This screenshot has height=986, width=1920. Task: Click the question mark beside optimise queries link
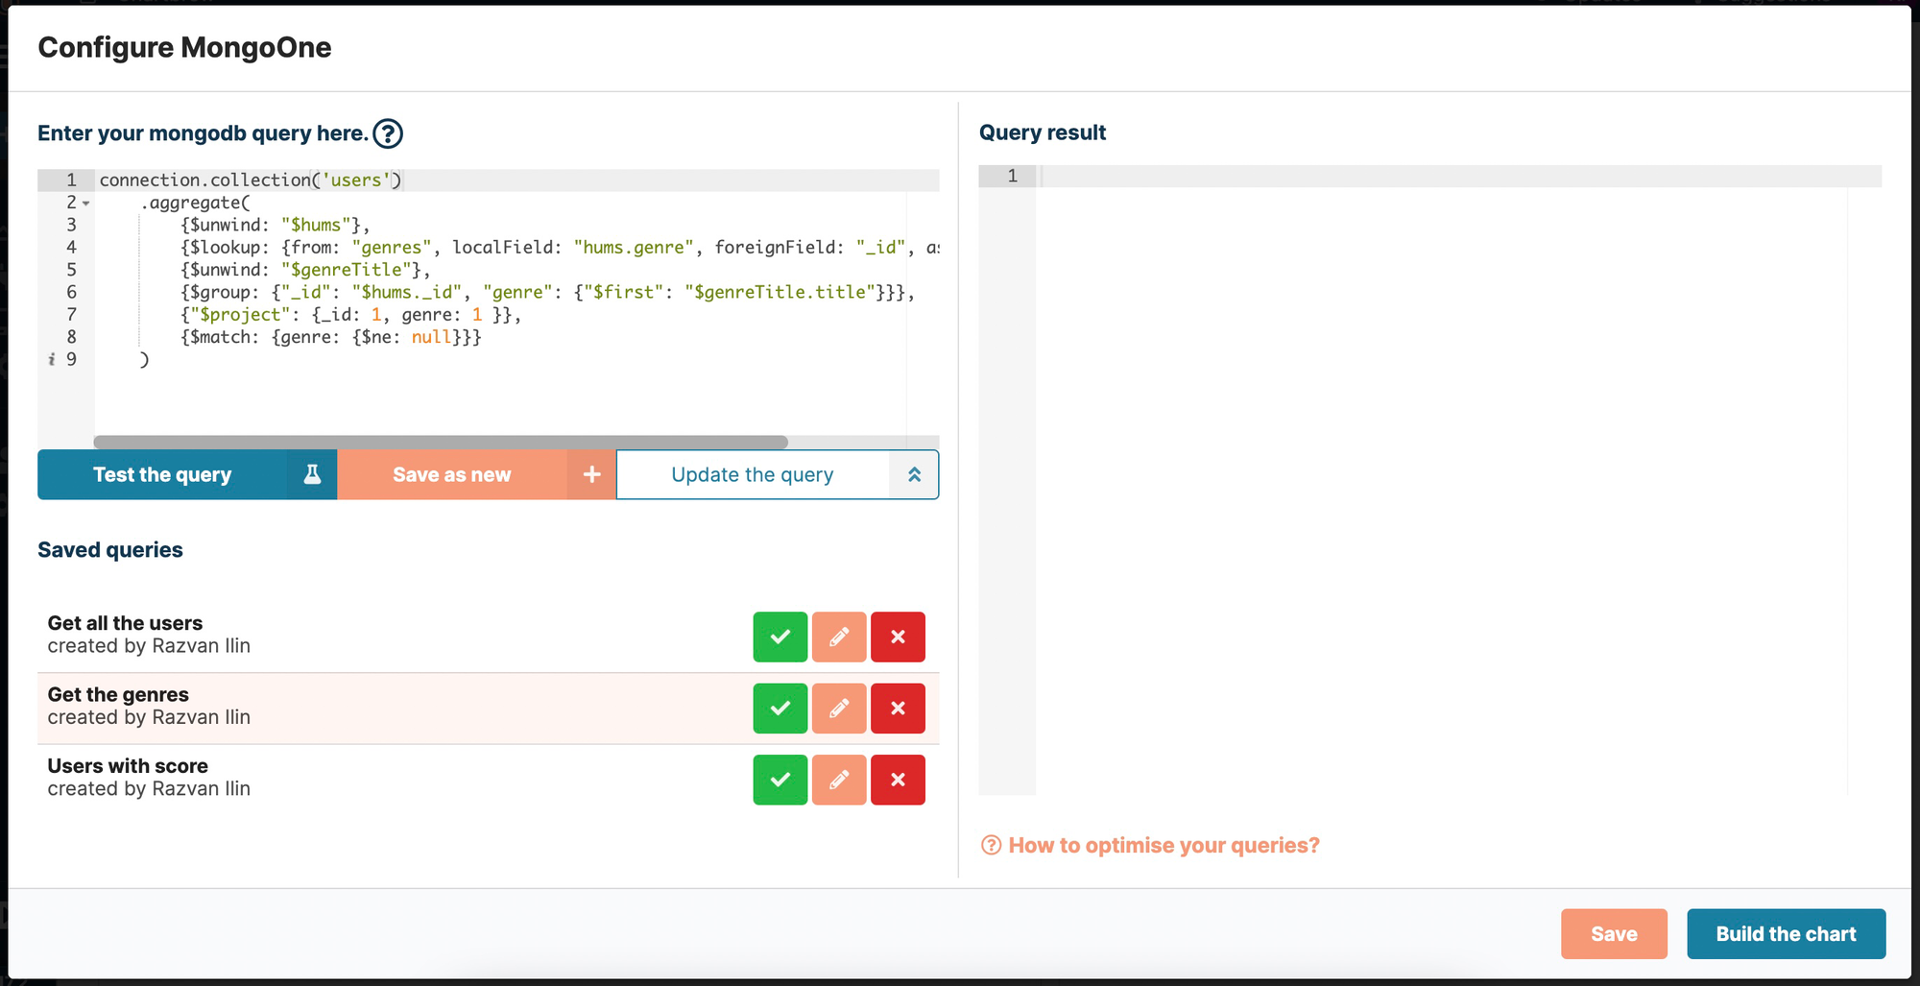pos(989,845)
